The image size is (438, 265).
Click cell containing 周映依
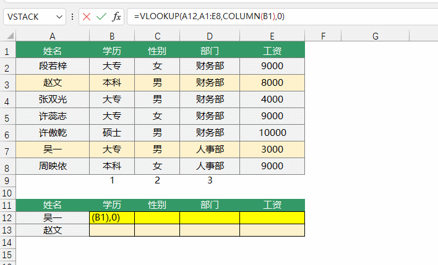pos(53,166)
